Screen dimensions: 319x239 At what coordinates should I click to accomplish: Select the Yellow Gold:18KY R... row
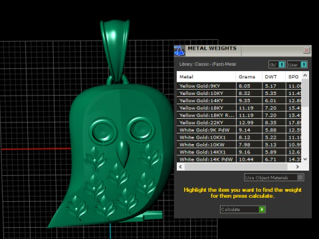click(x=239, y=115)
